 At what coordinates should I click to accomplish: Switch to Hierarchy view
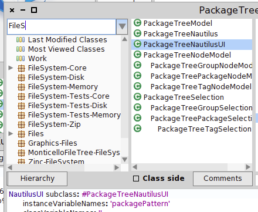38,179
